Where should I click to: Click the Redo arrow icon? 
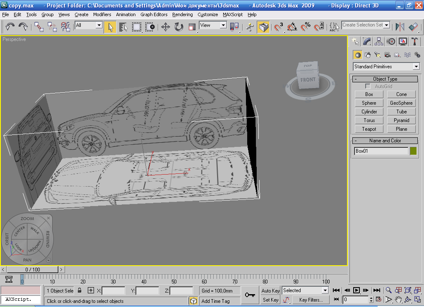(23, 27)
